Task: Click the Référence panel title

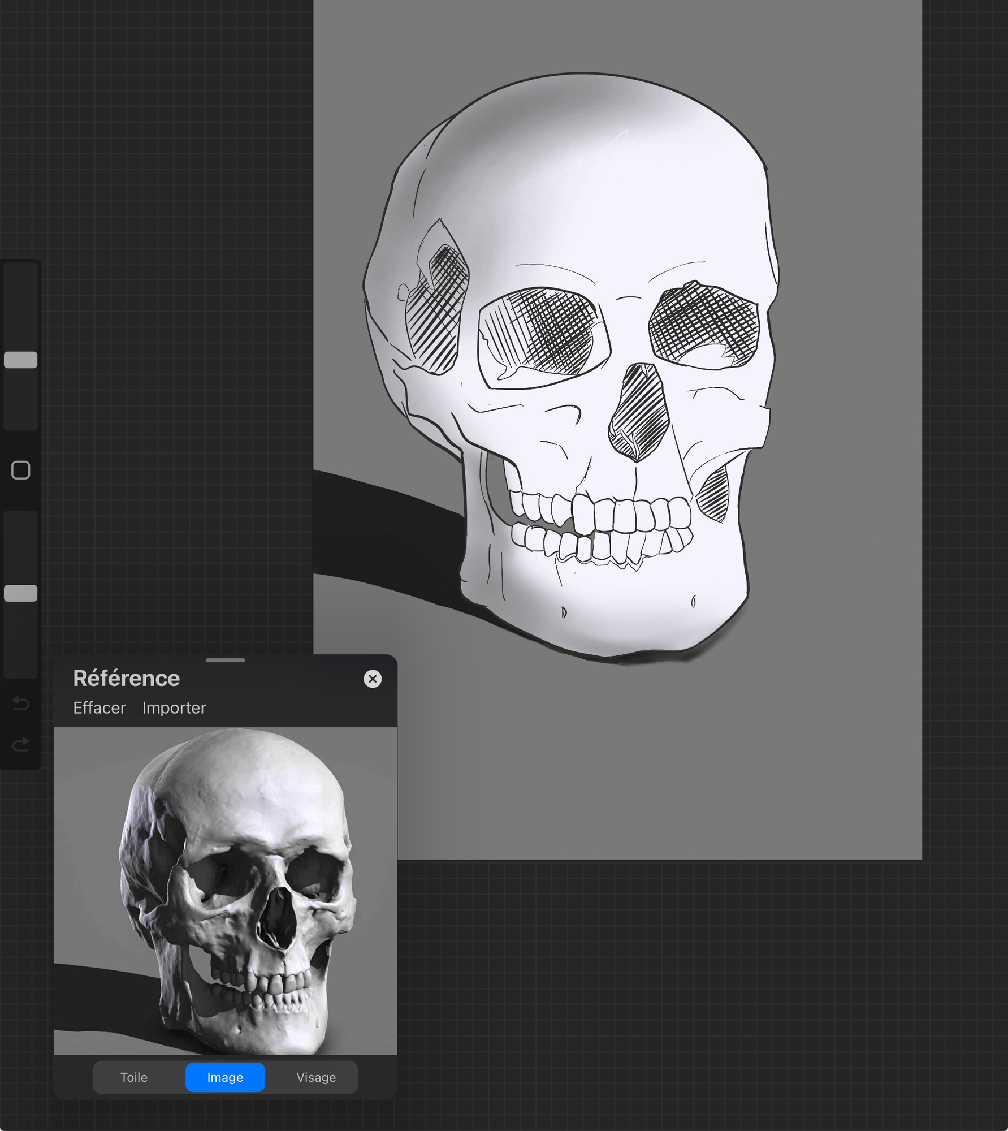Action: click(126, 678)
